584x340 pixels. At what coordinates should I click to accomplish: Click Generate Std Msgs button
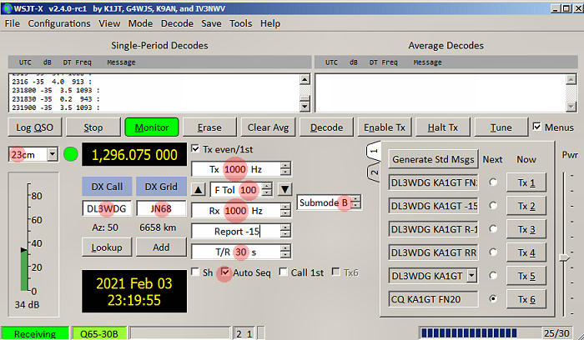pos(433,159)
